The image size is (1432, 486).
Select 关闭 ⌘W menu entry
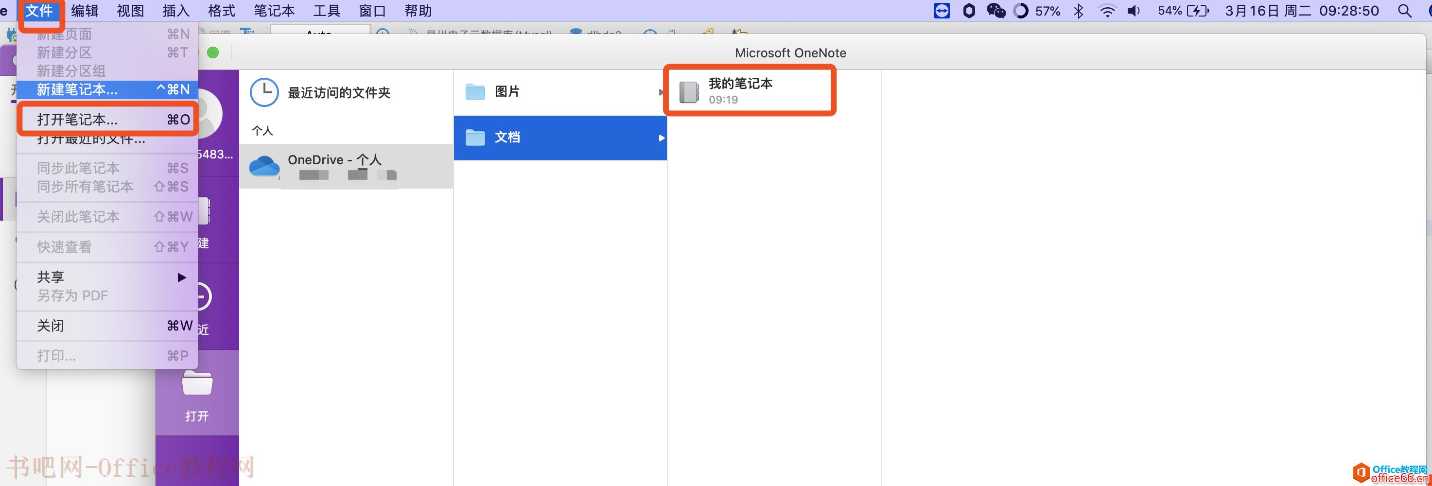(107, 325)
